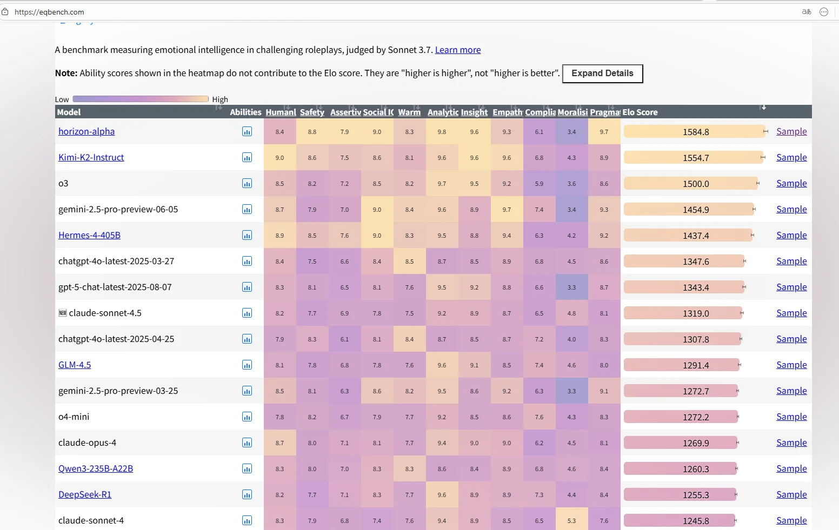Open the horizon-alpha model link

coord(86,131)
